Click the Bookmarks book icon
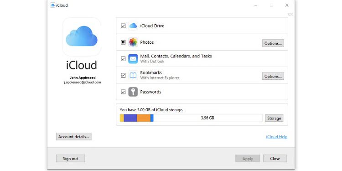The height and width of the screenshot is (171, 342). click(133, 75)
